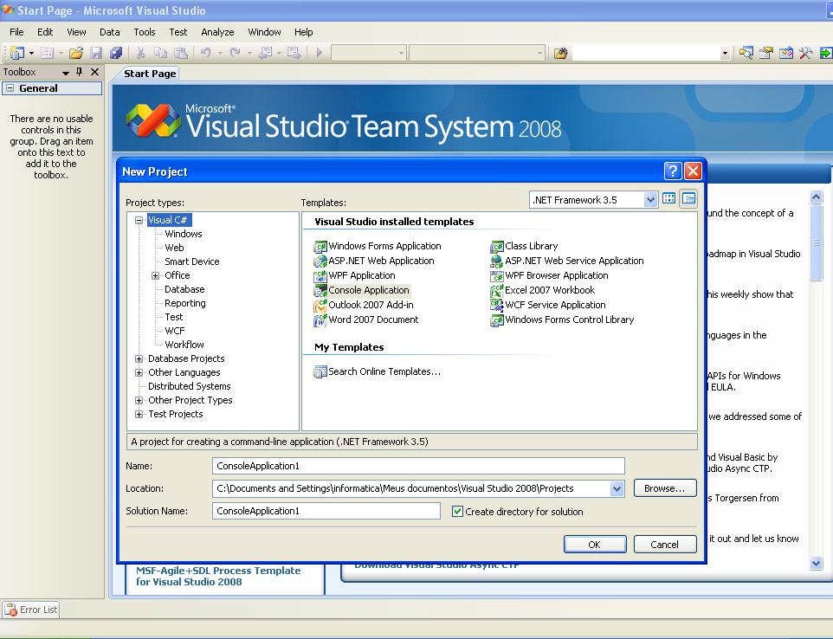Open the Toolbox wrench and hammer icon

point(805,53)
